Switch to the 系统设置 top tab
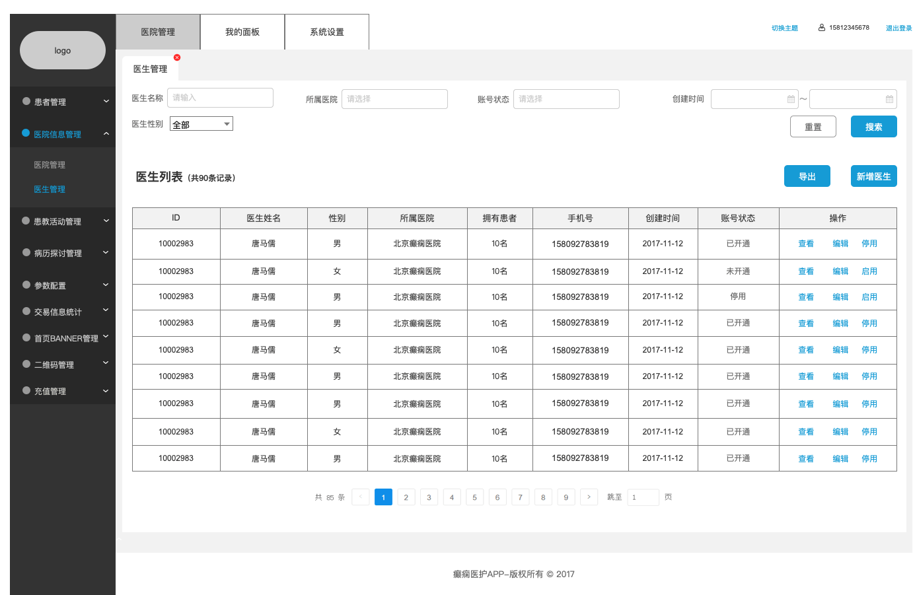The width and height of the screenshot is (913, 595). [x=327, y=32]
